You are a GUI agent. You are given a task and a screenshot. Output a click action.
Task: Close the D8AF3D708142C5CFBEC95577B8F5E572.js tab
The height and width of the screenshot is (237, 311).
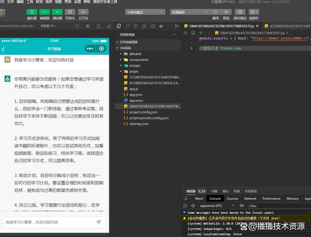point(257,26)
